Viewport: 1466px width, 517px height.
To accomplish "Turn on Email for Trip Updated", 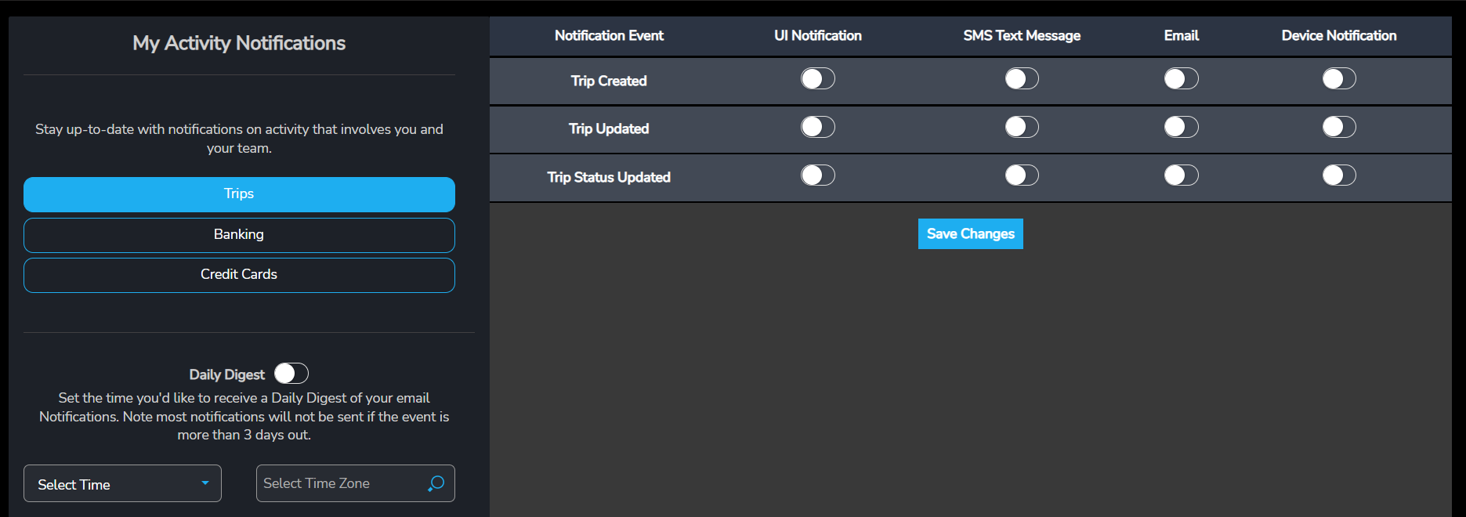I will [1181, 127].
